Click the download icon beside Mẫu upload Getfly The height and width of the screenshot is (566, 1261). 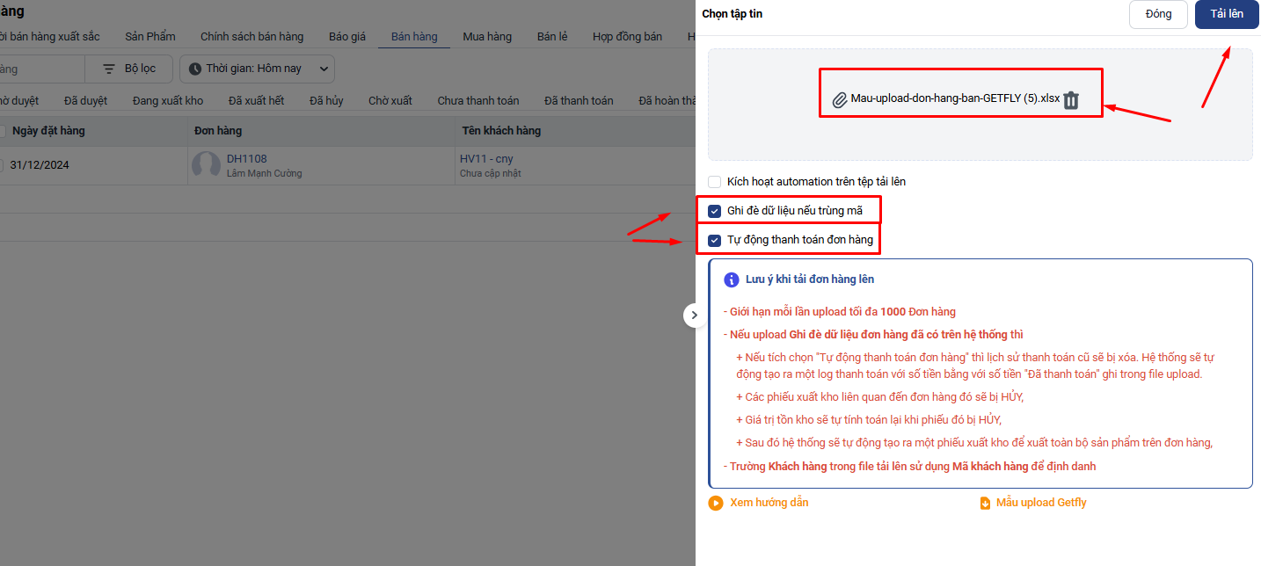click(985, 503)
